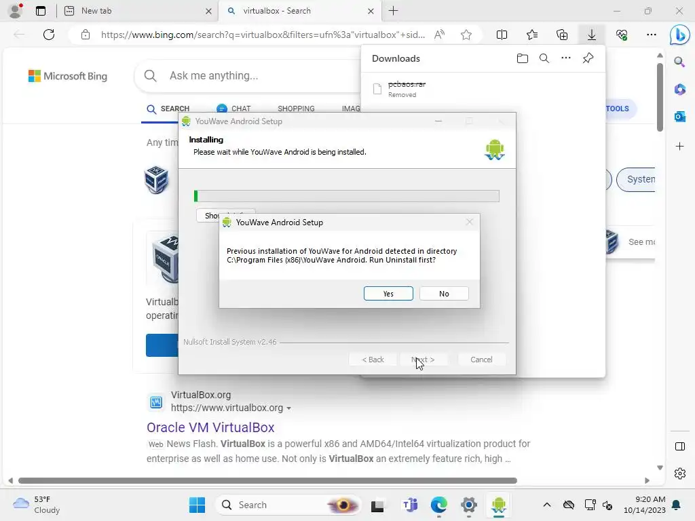Image resolution: width=695 pixels, height=521 pixels.
Task: Expand dropdown next to virtualbox.org URL
Action: tap(289, 408)
